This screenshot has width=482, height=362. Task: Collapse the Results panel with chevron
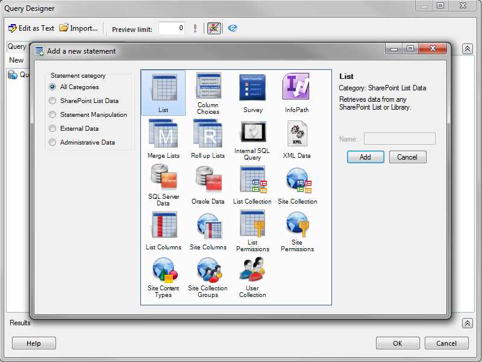[467, 323]
